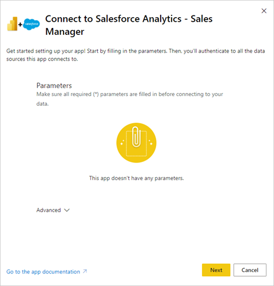Click the sparkle left of the paperclip
The image size is (274, 286).
pyautogui.click(x=122, y=142)
